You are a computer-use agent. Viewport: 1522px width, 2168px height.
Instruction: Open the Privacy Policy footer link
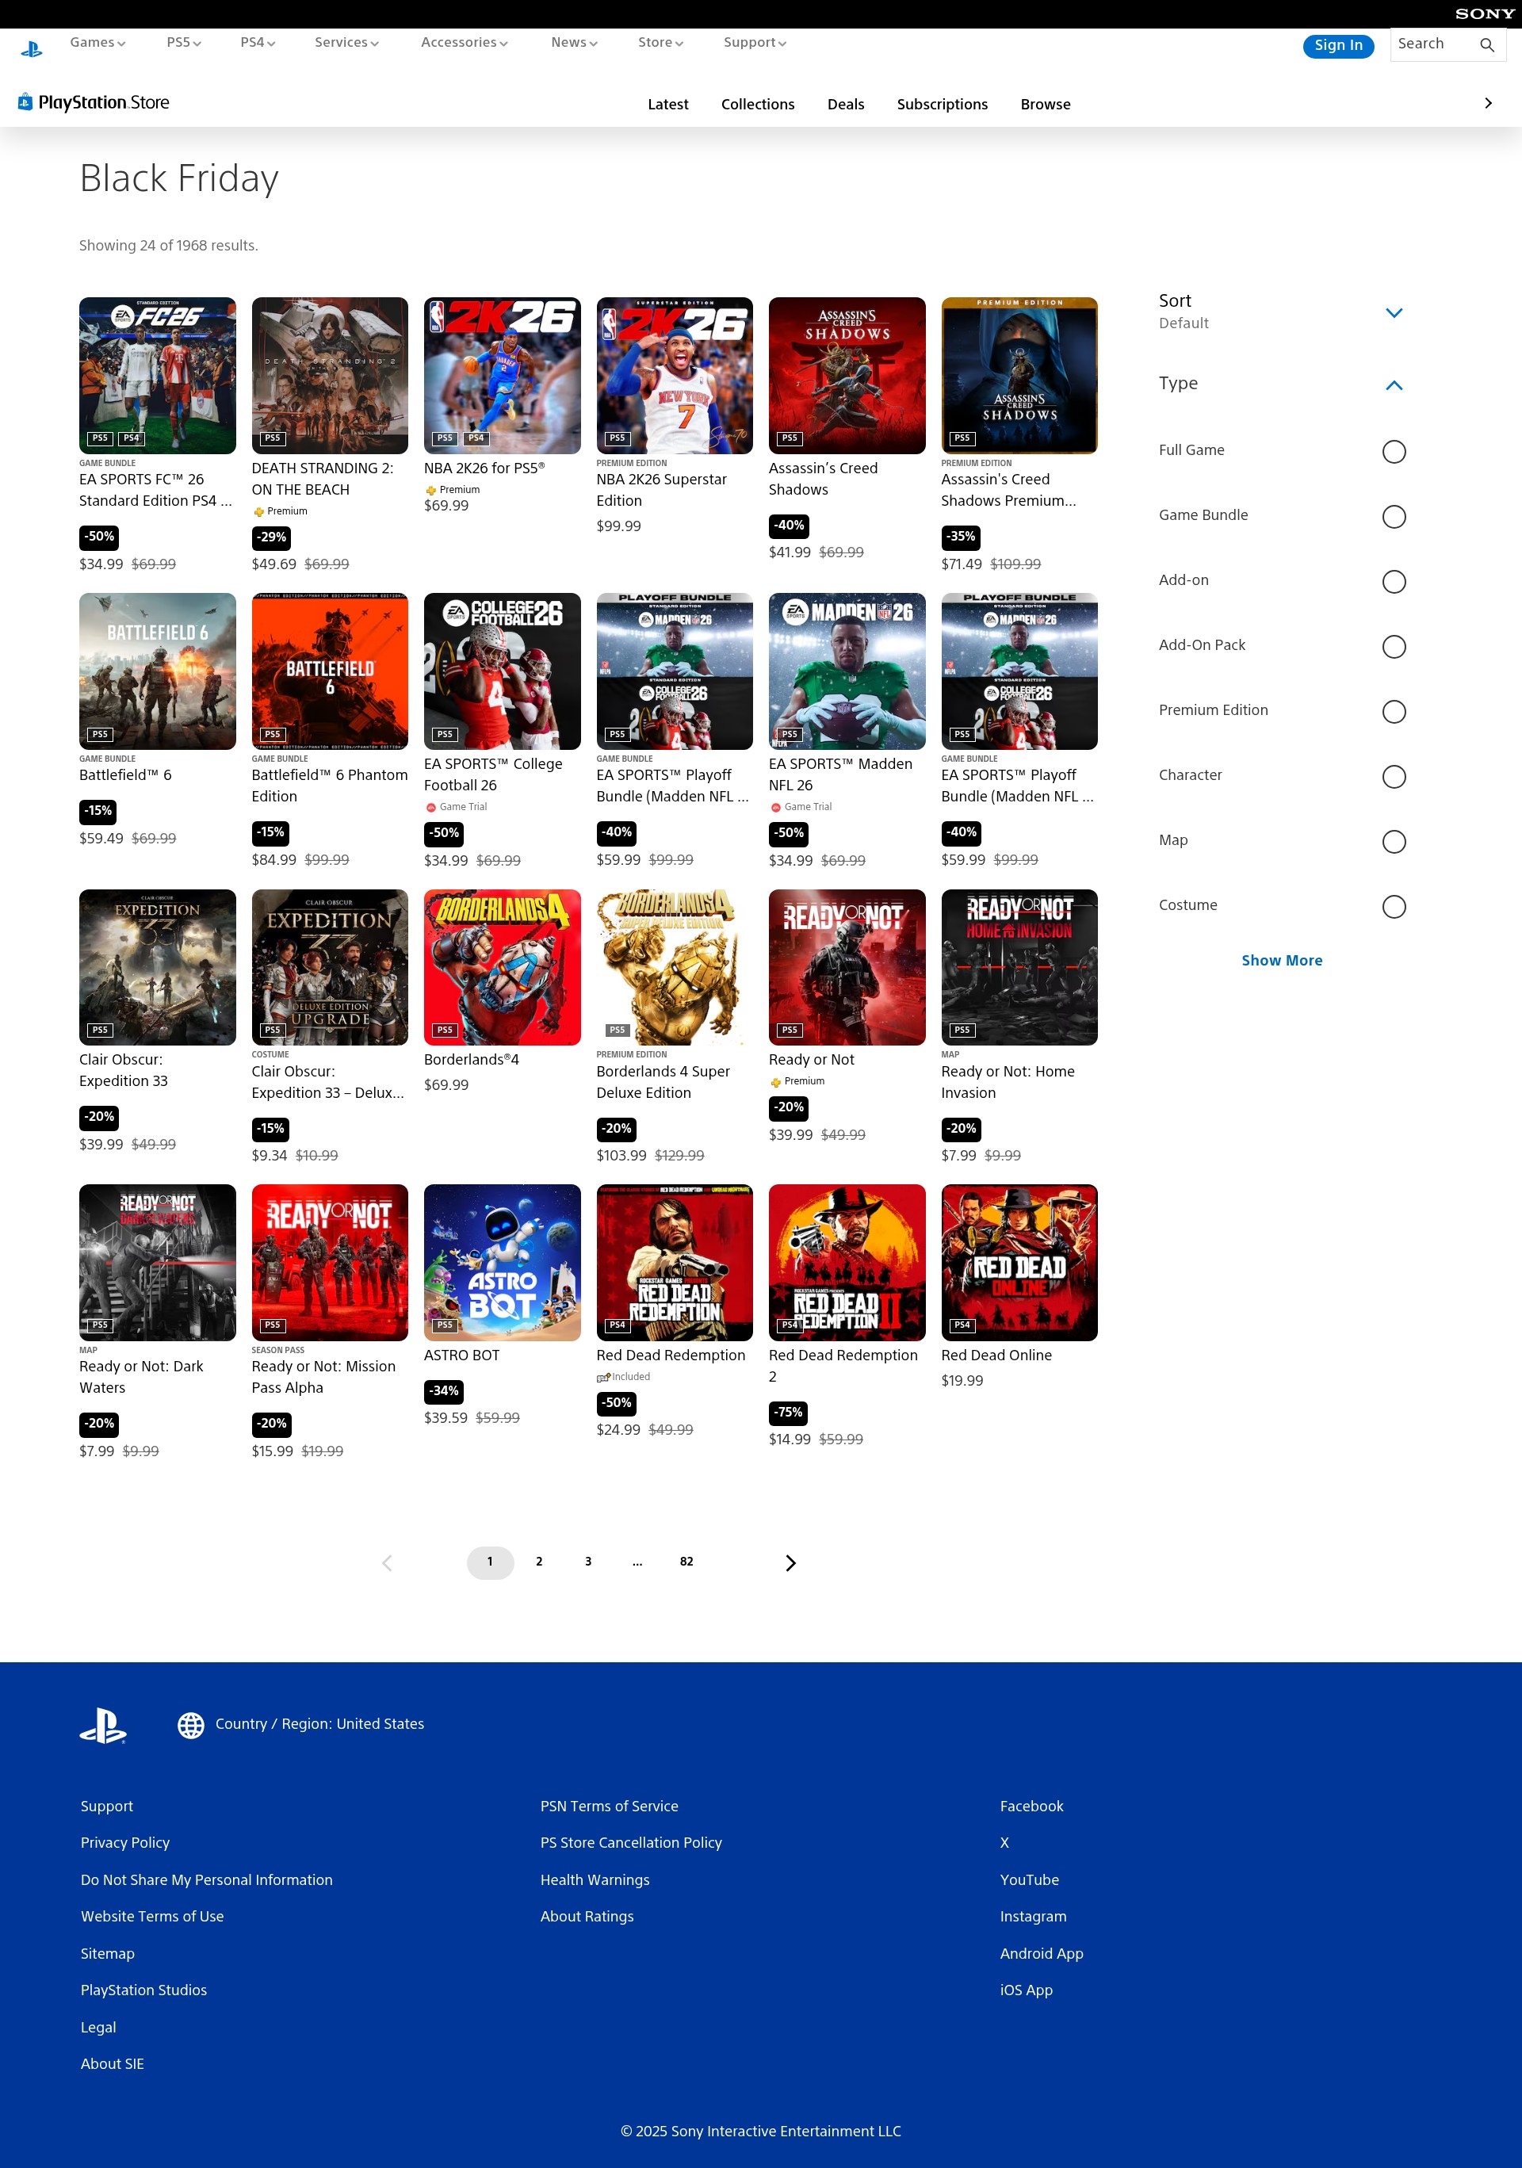[124, 1842]
